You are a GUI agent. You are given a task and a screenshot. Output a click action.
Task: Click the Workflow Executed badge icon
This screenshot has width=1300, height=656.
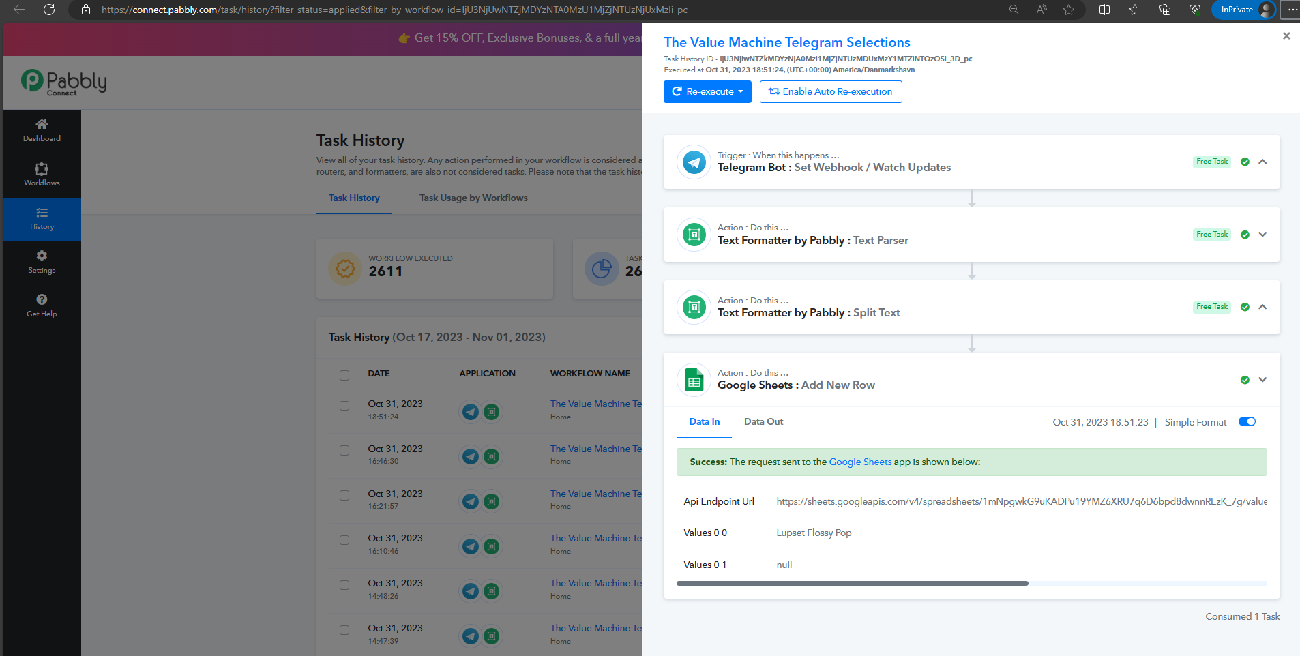pos(346,269)
